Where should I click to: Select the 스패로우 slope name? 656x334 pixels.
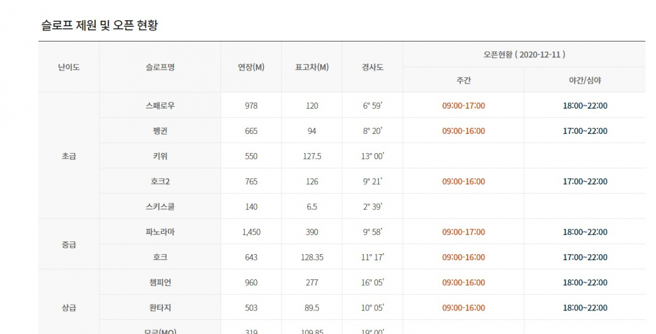pos(160,106)
